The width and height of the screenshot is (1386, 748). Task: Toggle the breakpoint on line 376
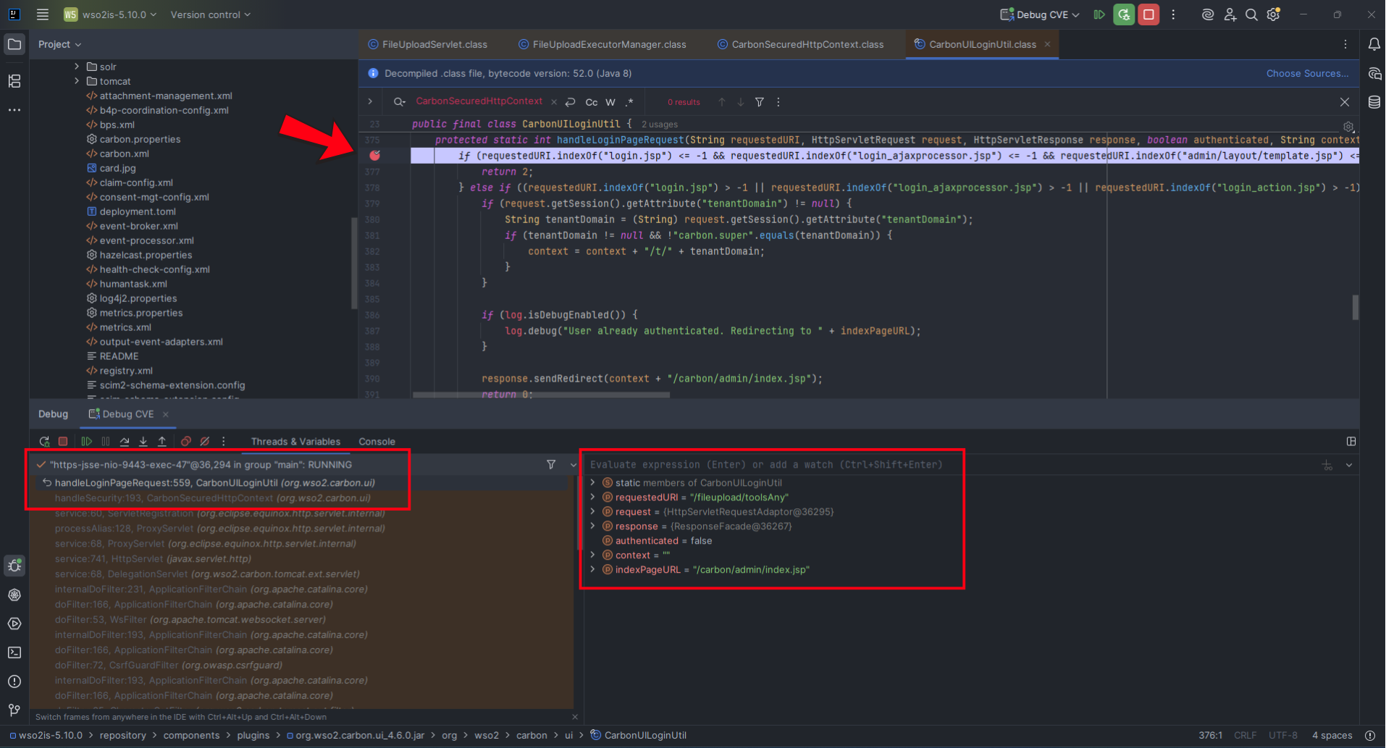point(374,155)
